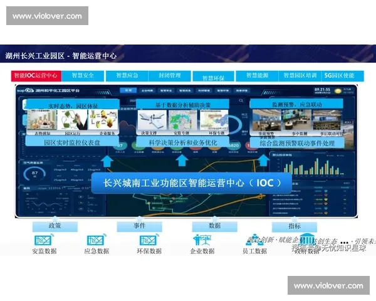Click the 湖州长兴工业园区 - 智能运营中心 slide title
The image size is (376, 301).
click(x=61, y=56)
